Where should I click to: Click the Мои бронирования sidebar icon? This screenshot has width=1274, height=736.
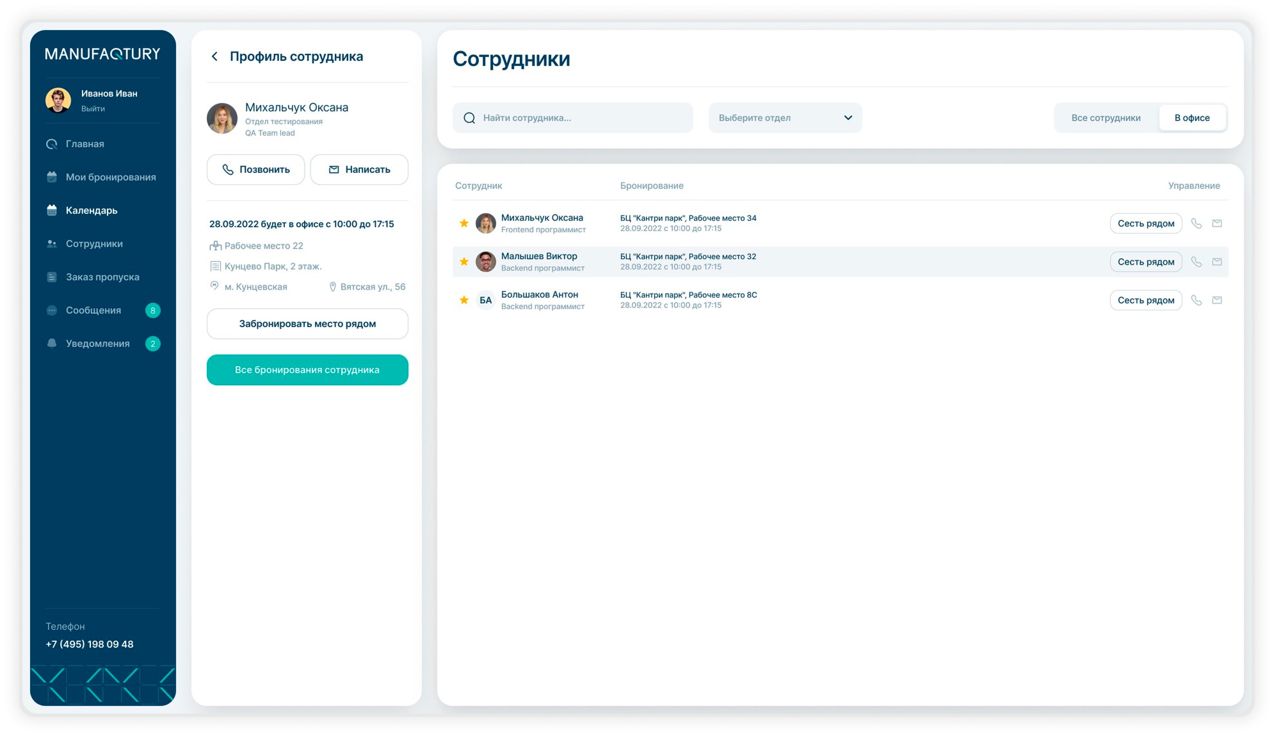[x=52, y=177]
